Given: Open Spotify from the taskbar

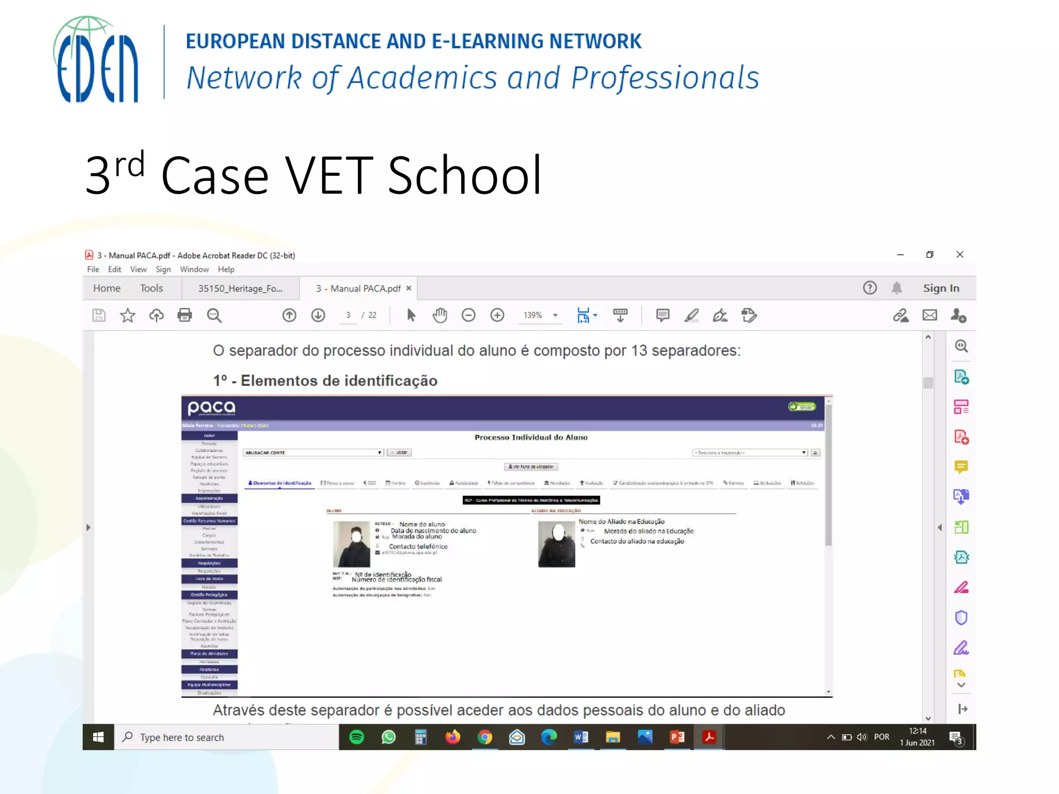Looking at the screenshot, I should pos(357,737).
